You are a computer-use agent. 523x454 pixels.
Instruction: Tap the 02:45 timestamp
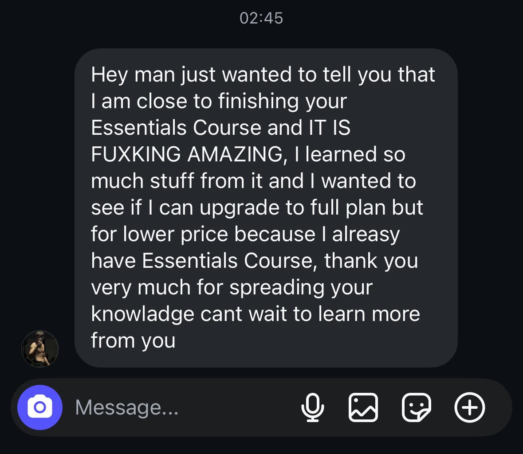(261, 18)
